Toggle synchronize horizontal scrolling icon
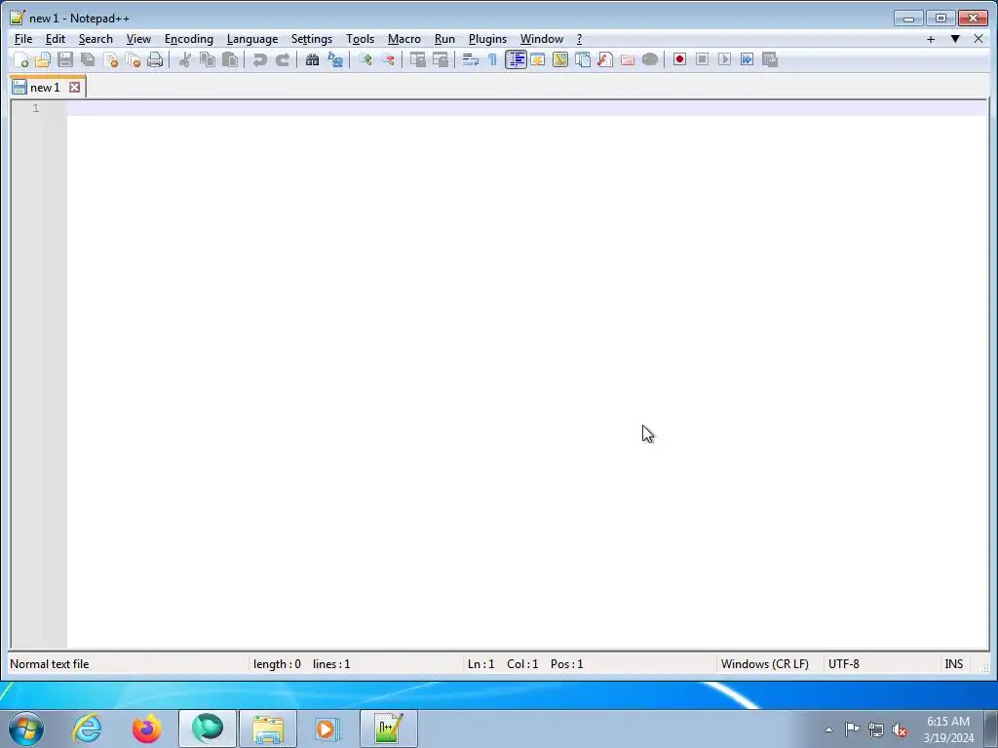 tap(441, 59)
